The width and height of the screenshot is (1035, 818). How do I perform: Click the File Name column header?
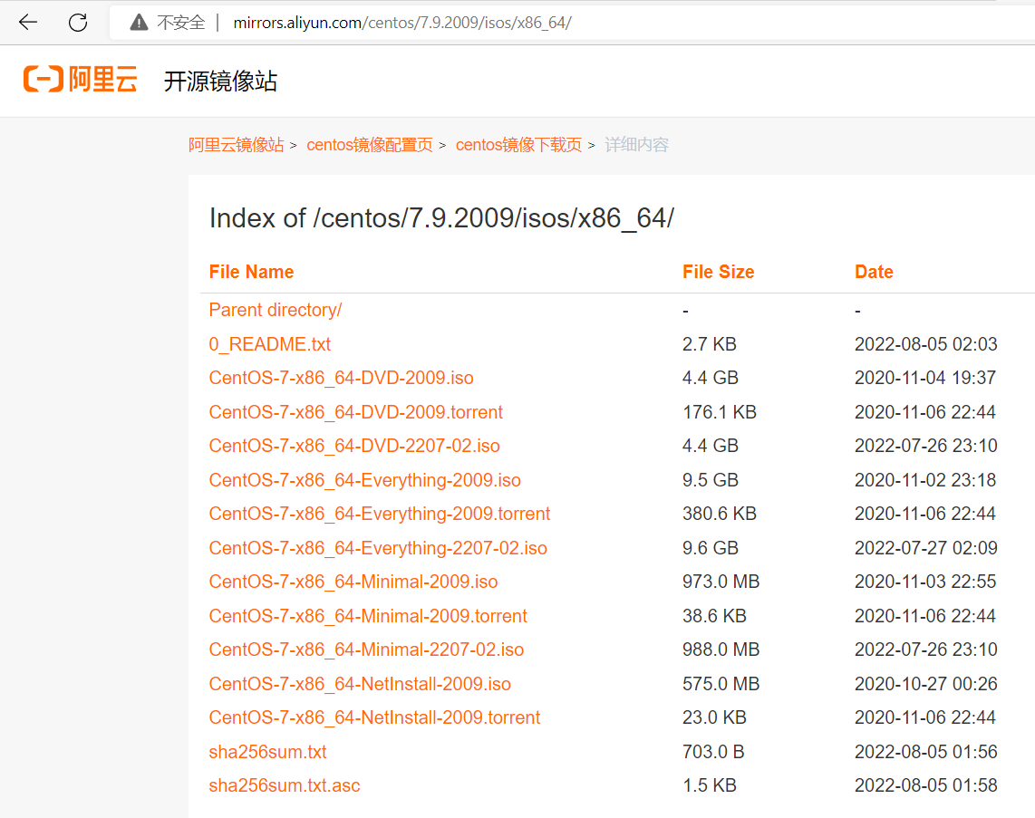click(x=251, y=272)
